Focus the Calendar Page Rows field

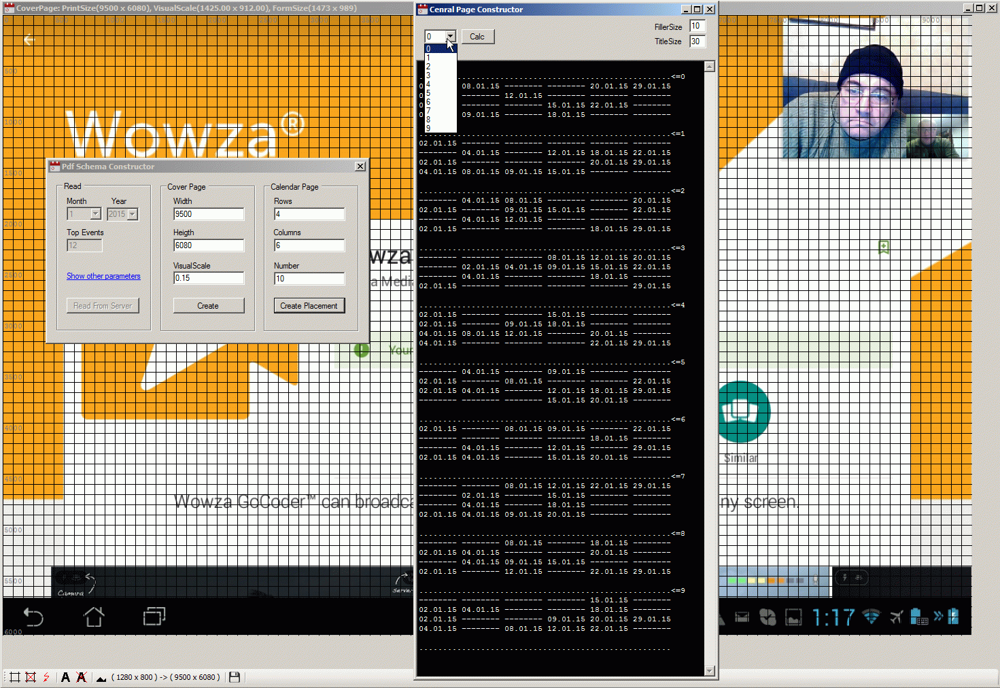coord(309,214)
